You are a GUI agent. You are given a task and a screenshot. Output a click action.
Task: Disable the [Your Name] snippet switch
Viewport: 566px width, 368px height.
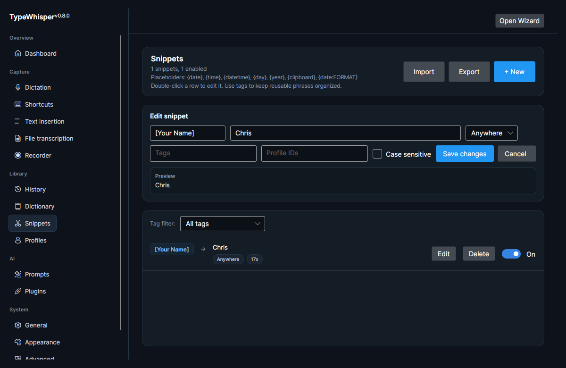(511, 254)
